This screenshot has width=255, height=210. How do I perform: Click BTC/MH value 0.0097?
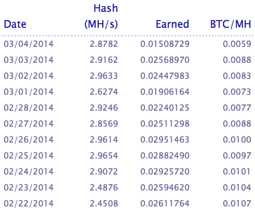[x=237, y=155]
